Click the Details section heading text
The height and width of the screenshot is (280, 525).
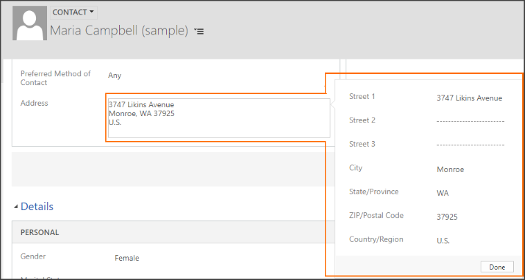[x=37, y=206]
